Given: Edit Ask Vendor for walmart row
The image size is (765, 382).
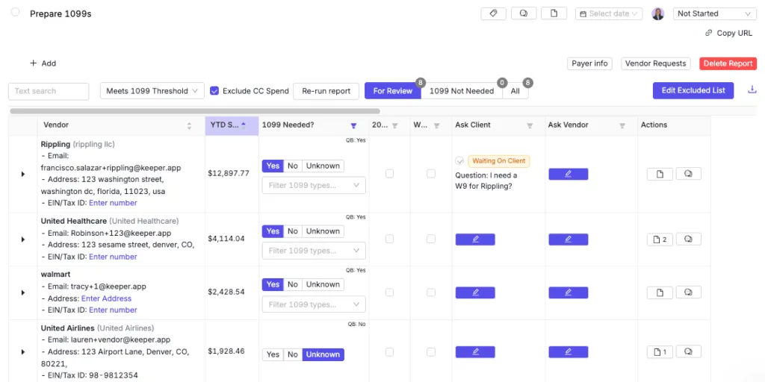Looking at the screenshot, I should click(x=568, y=292).
